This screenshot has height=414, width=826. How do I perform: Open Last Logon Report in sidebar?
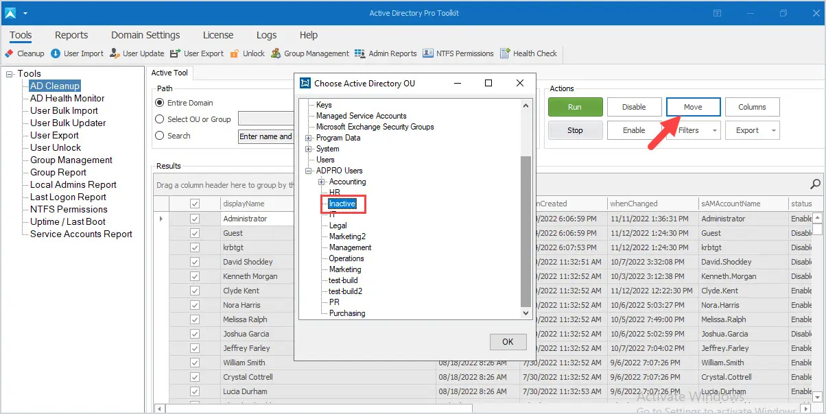(68, 197)
